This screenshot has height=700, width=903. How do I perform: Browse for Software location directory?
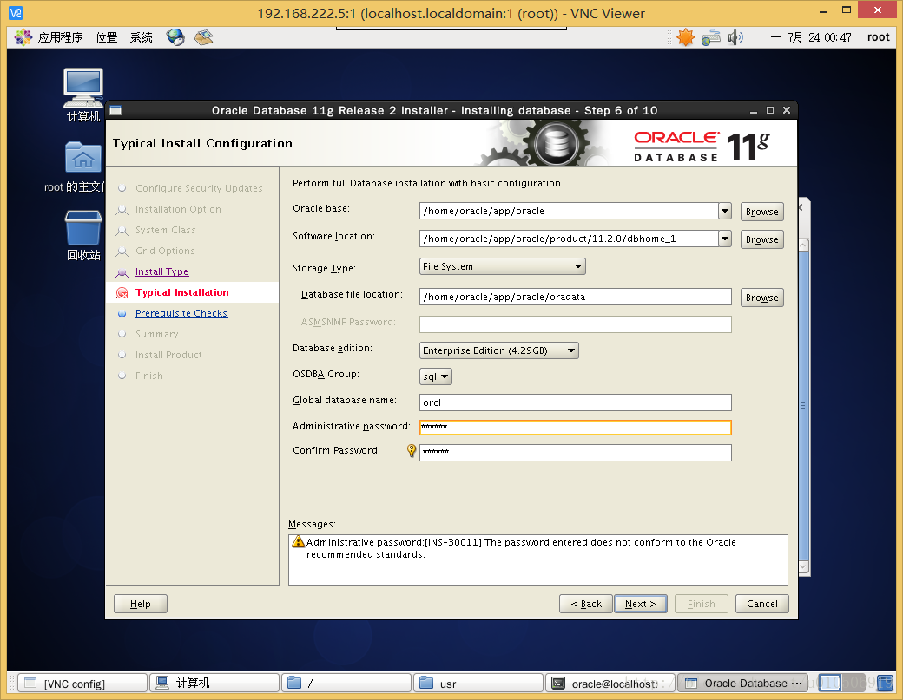pos(762,239)
